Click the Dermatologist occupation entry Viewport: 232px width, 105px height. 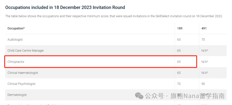tap(17, 95)
